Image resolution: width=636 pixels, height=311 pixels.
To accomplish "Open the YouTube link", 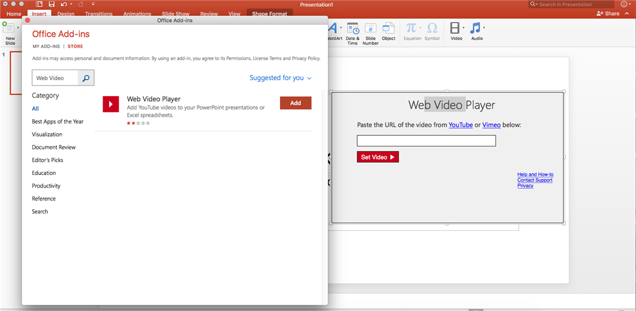I will (460, 125).
